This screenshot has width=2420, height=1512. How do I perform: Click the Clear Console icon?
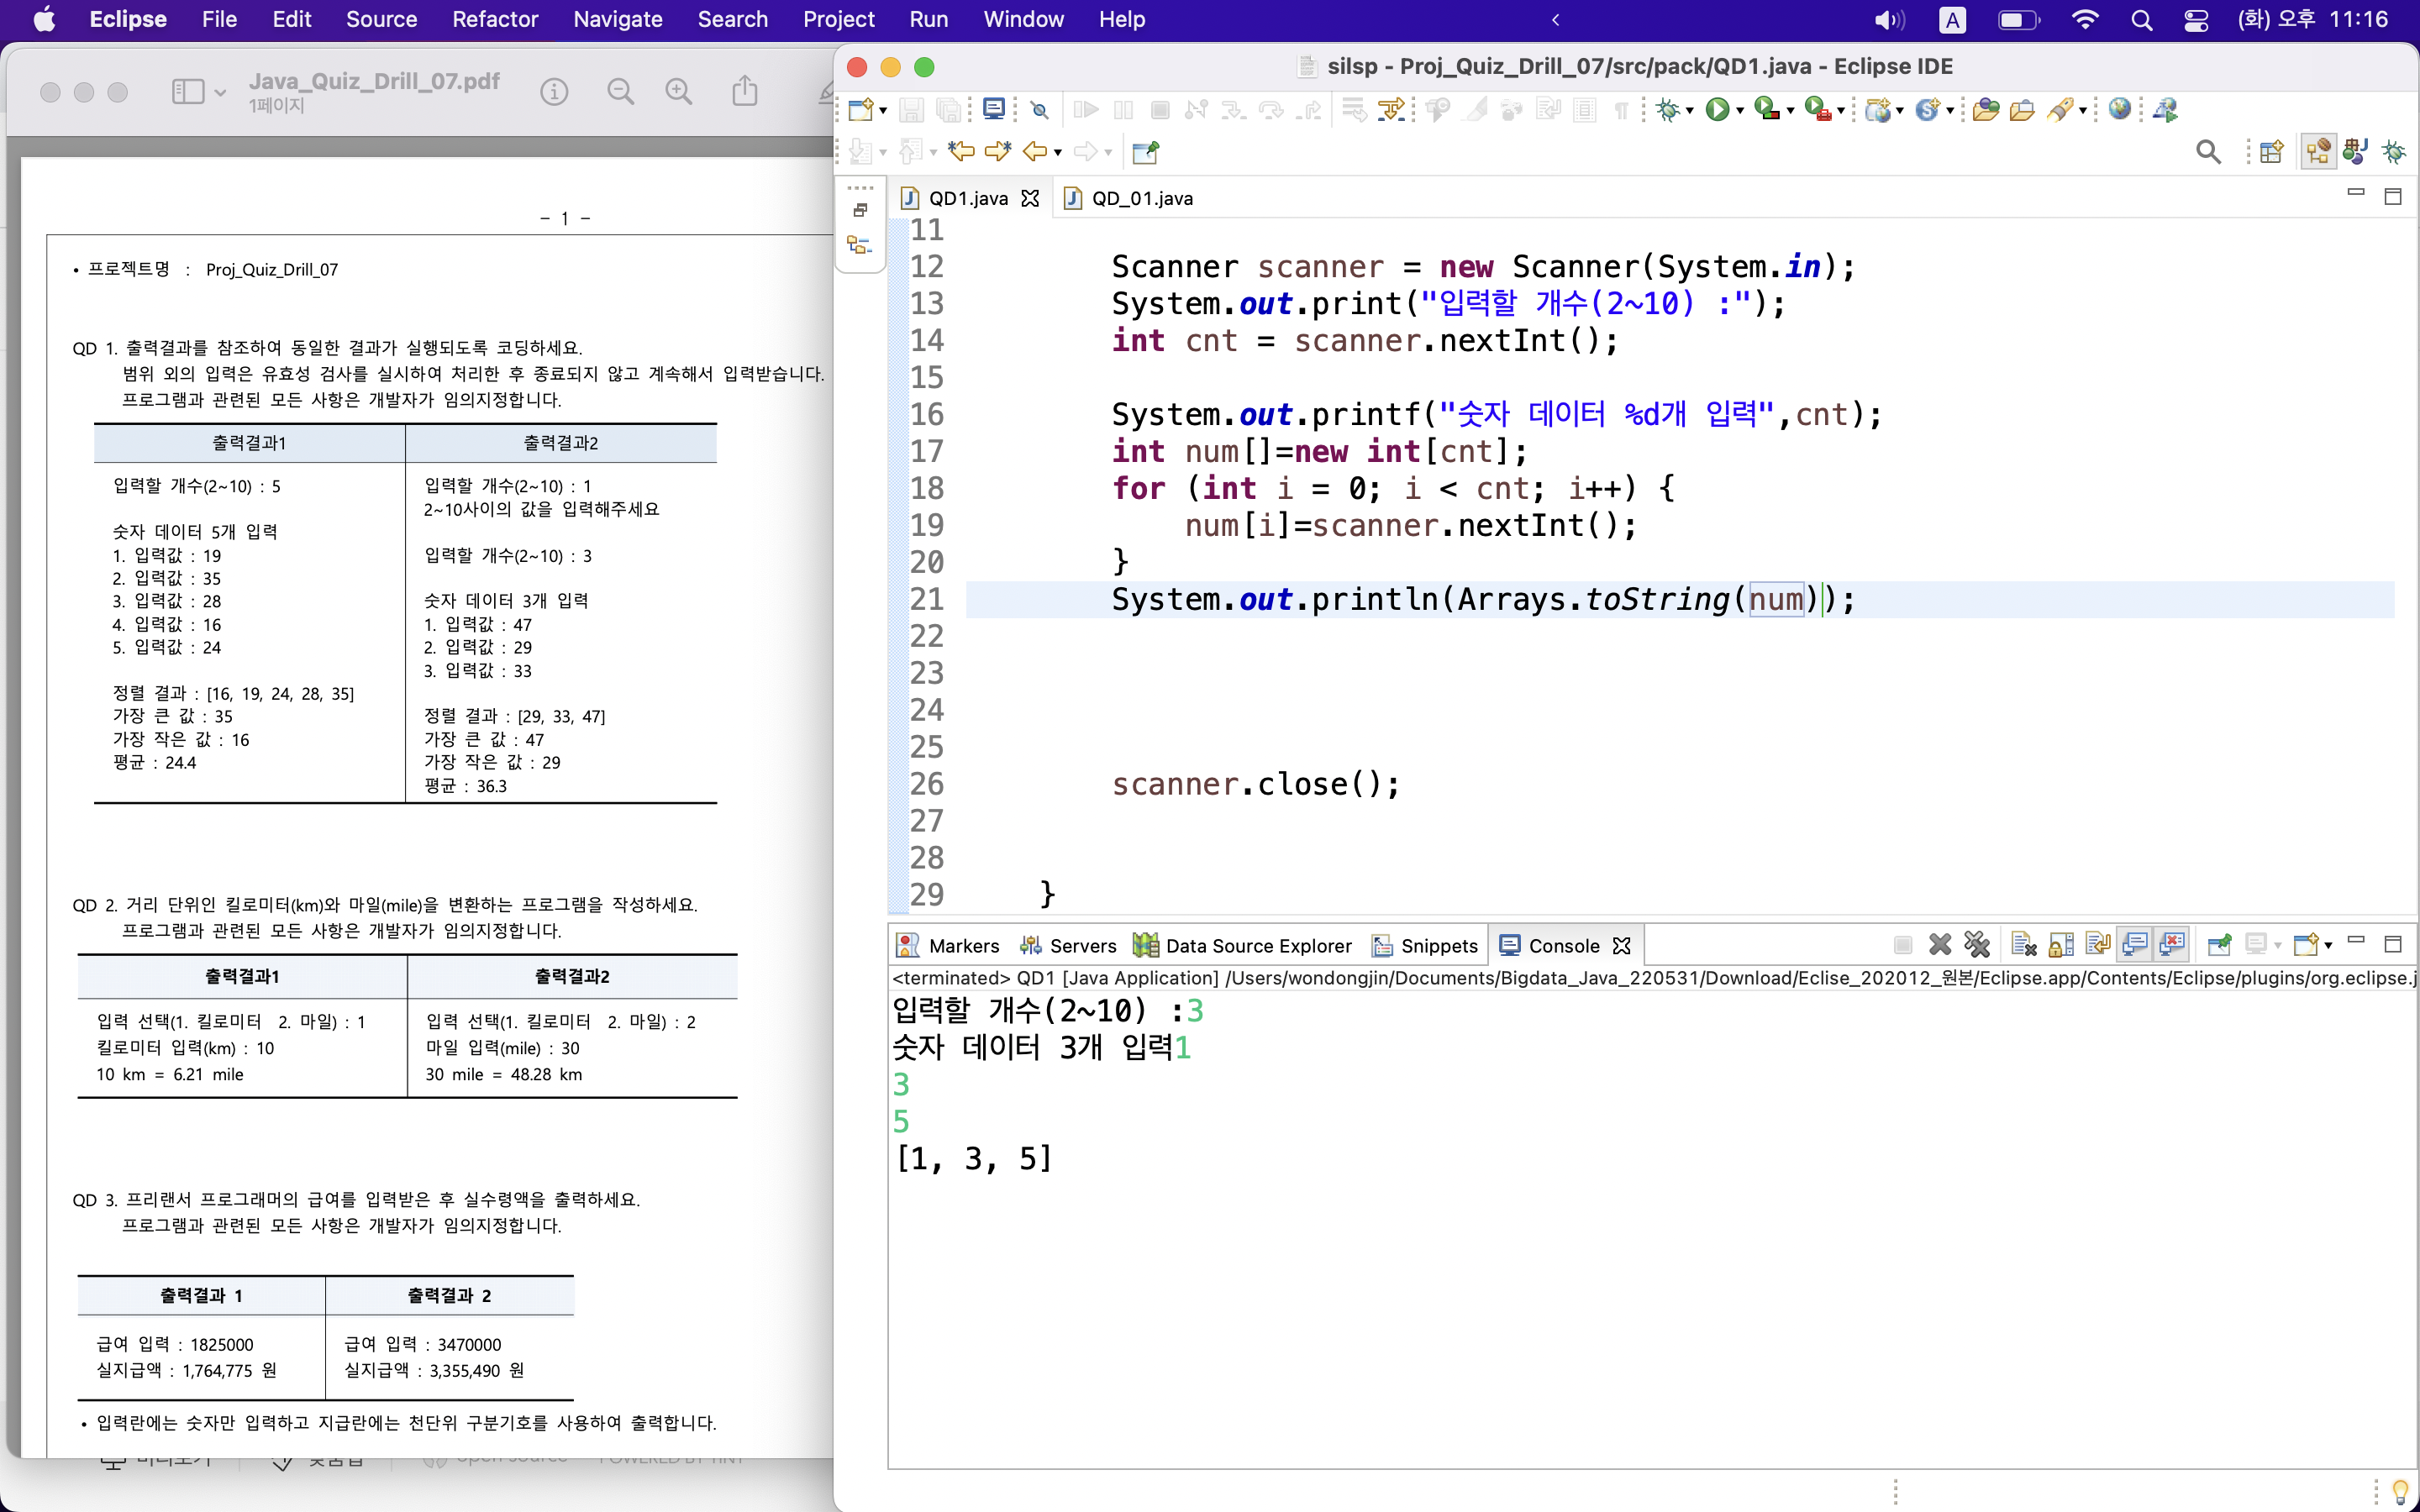[2023, 945]
